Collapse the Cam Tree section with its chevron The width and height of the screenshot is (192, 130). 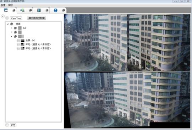click(7, 18)
